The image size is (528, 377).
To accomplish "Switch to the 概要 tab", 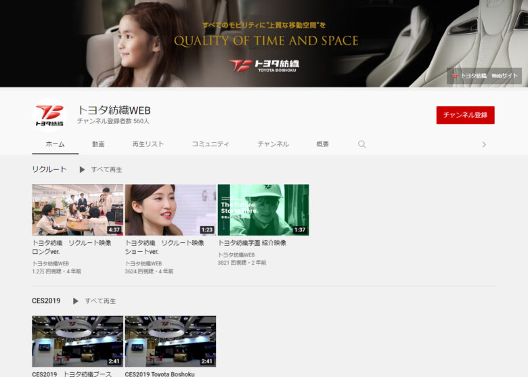I will (x=323, y=144).
